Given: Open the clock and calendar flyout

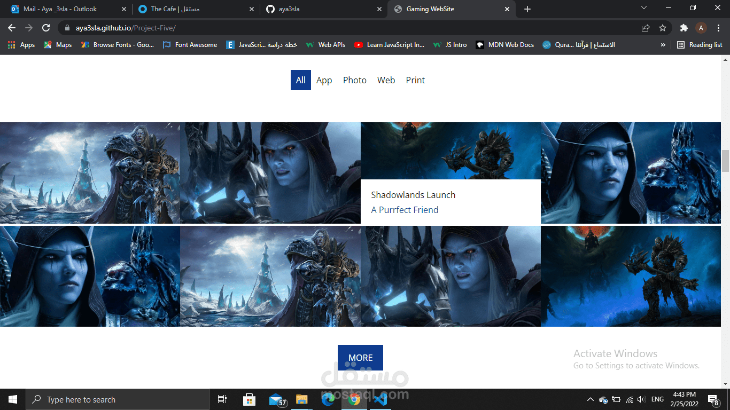Looking at the screenshot, I should click(684, 399).
